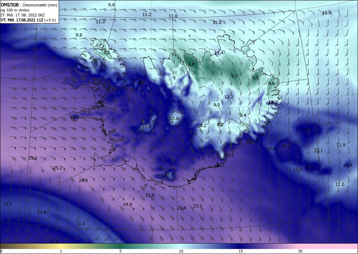Click the 8.2 value label

pyautogui.click(x=220, y=124)
